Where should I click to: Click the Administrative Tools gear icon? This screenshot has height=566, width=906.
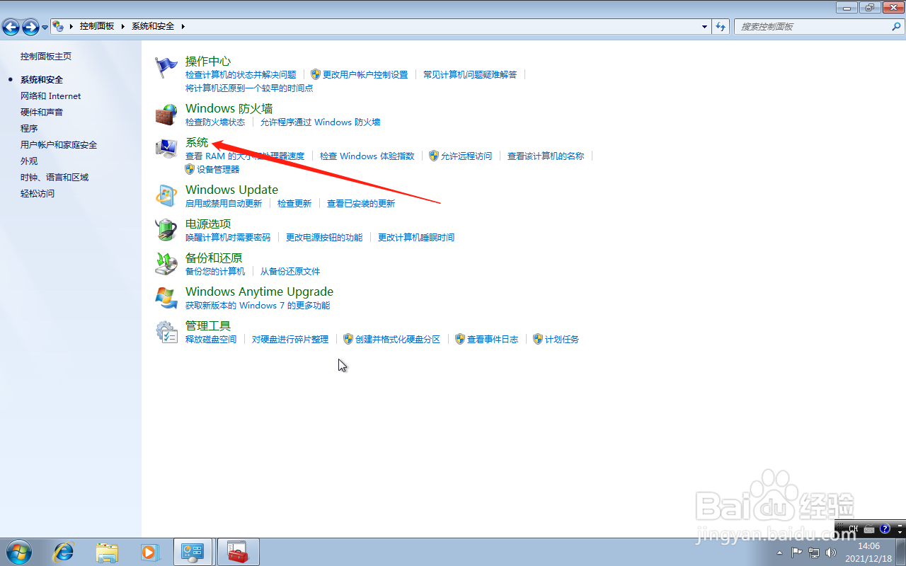tap(166, 331)
